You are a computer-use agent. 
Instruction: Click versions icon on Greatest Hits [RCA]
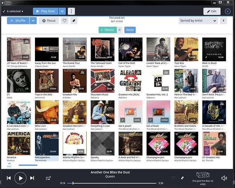(138, 73)
